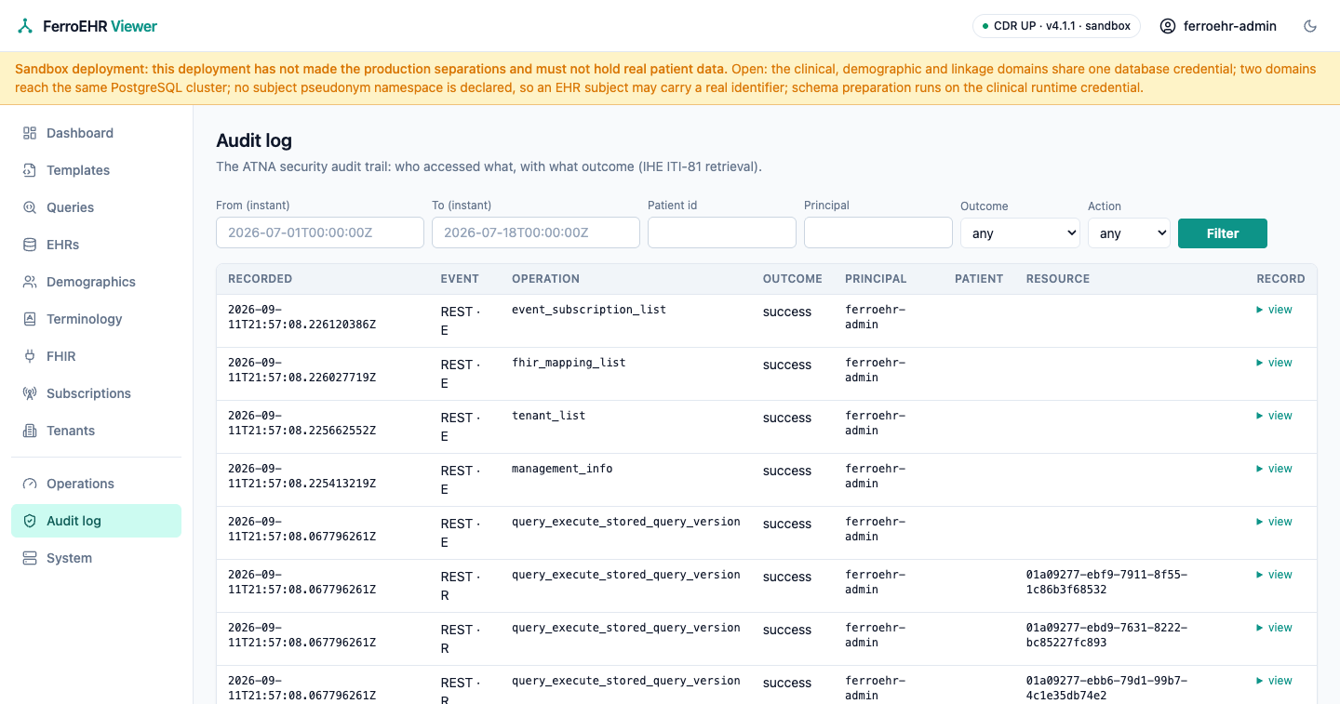Viewport: 1340px width, 704px height.
Task: Click the user account avatar icon
Action: (x=1168, y=26)
